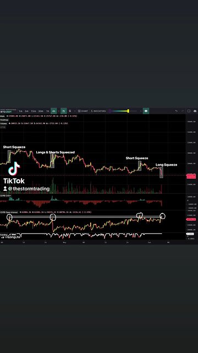Click the Main pane label
The image size is (198, 353).
click(2, 116)
